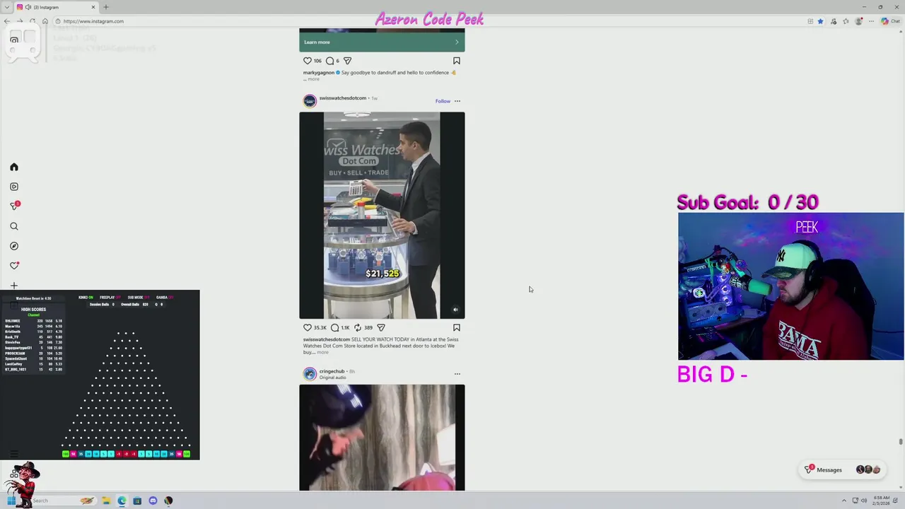Open the Explore compass icon in sidebar

13,246
